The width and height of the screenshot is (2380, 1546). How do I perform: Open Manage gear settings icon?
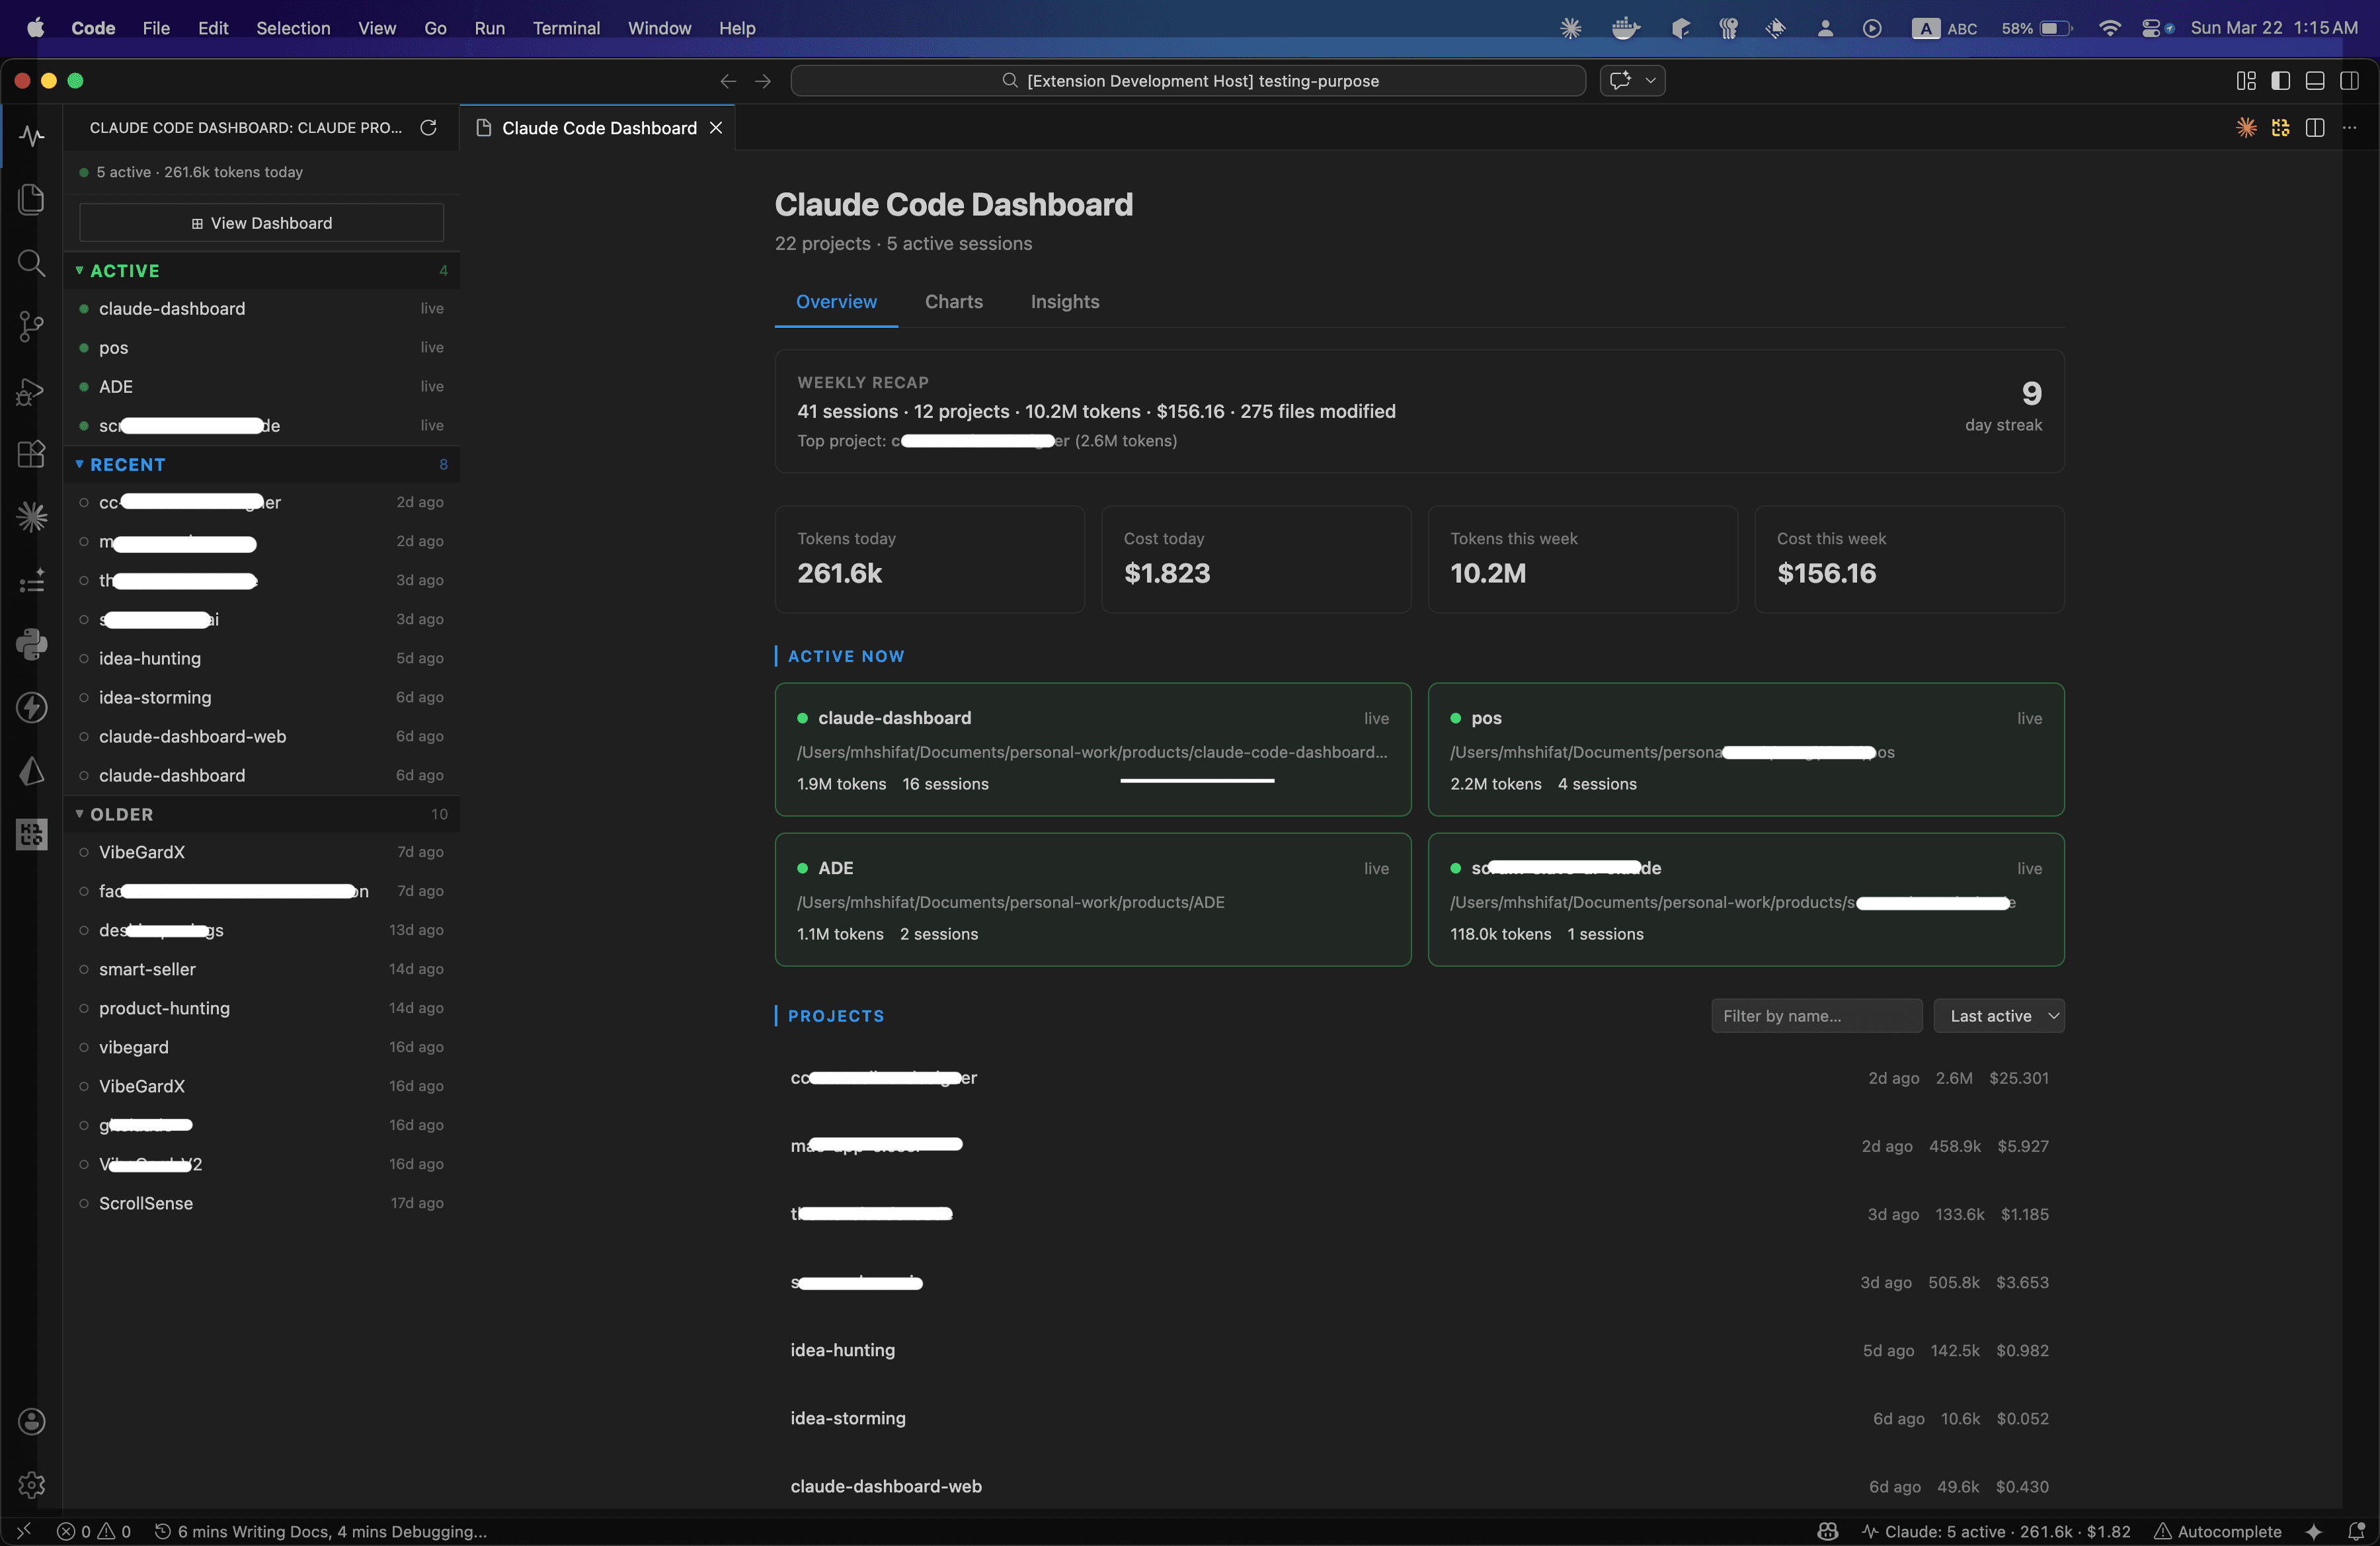(x=32, y=1484)
